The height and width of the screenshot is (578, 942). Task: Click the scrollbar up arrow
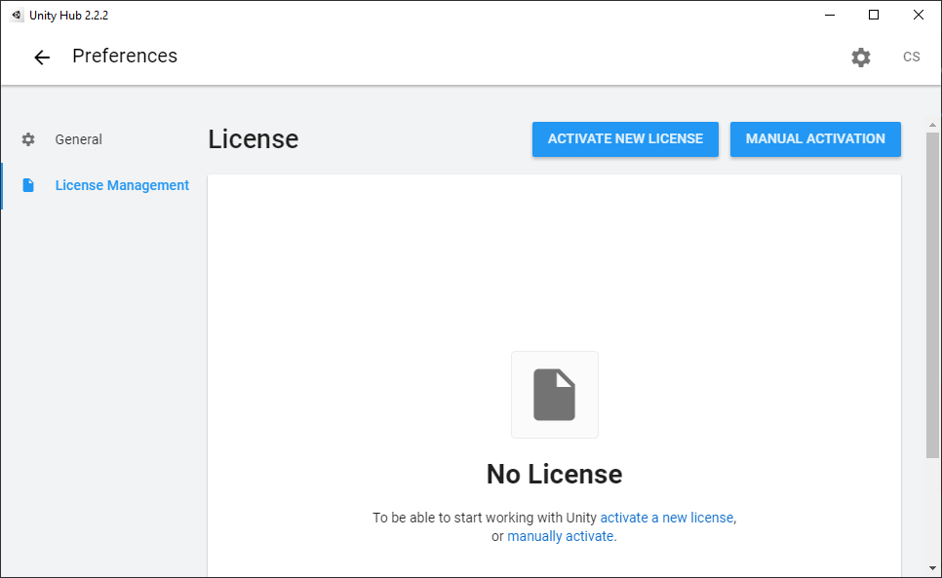932,126
